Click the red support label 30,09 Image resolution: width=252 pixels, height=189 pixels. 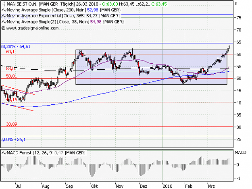[12, 124]
